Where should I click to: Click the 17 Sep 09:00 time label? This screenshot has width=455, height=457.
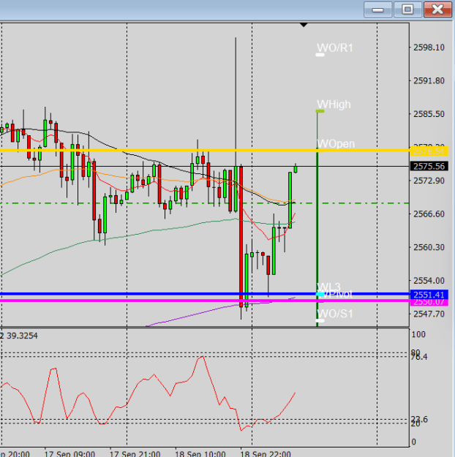pos(69,454)
